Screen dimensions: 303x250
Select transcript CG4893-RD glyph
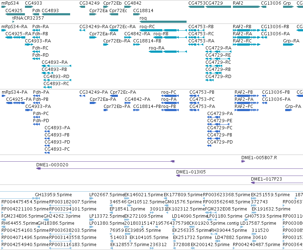[x=57, y=80]
